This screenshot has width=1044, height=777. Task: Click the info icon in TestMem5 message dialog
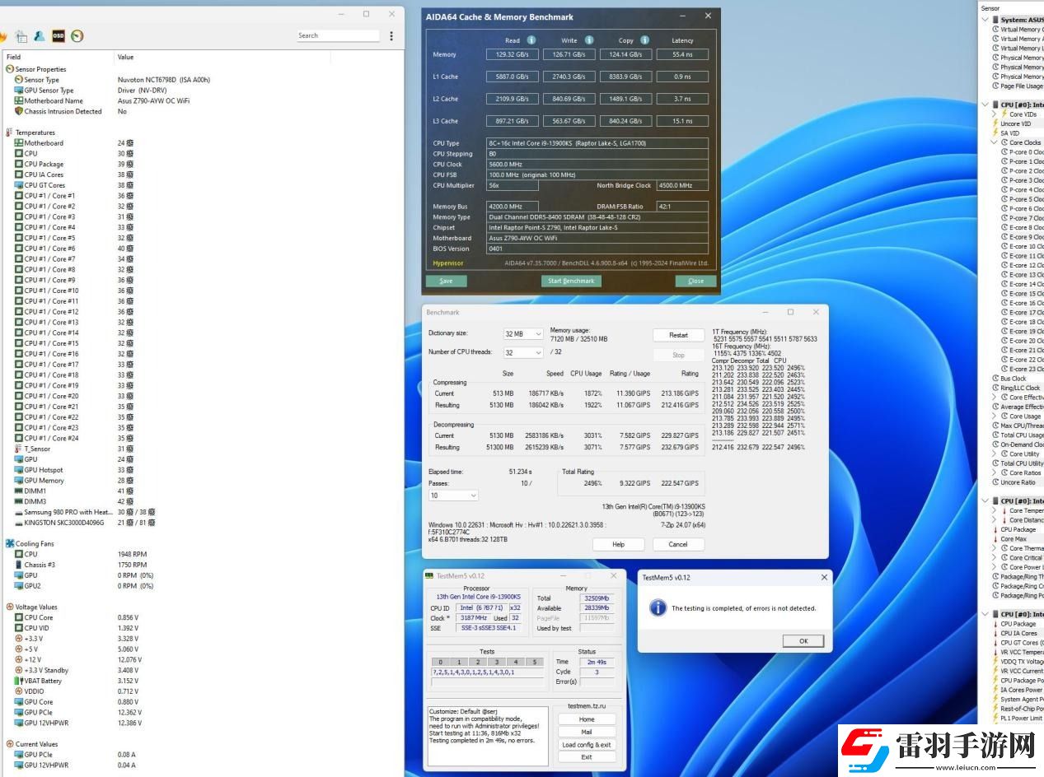[x=658, y=607]
